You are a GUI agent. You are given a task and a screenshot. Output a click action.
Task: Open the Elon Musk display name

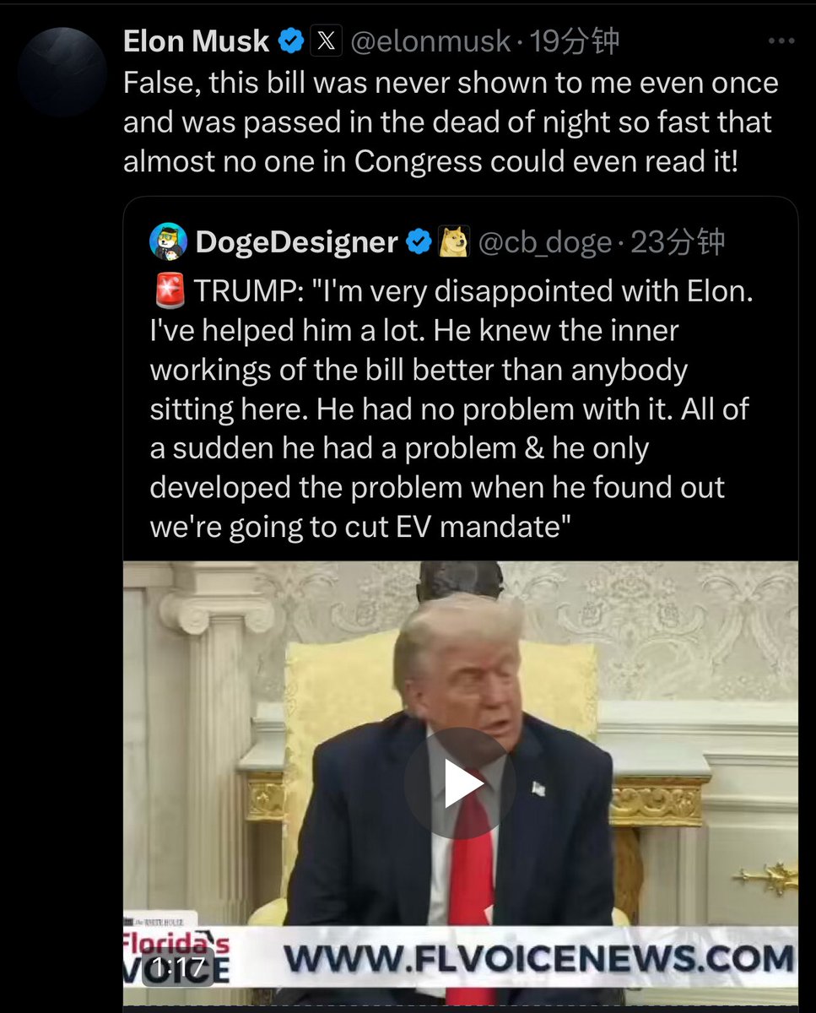[x=196, y=41]
